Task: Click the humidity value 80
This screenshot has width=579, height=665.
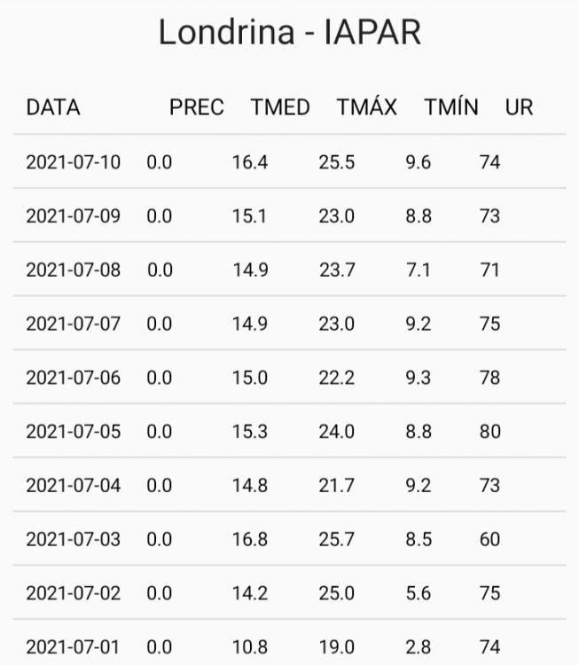Action: coord(490,432)
